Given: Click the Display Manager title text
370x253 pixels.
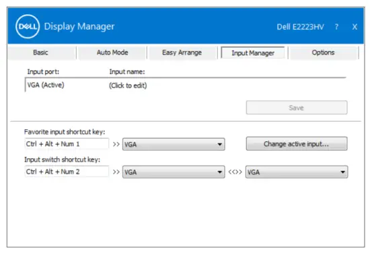Looking at the screenshot, I should [x=79, y=26].
